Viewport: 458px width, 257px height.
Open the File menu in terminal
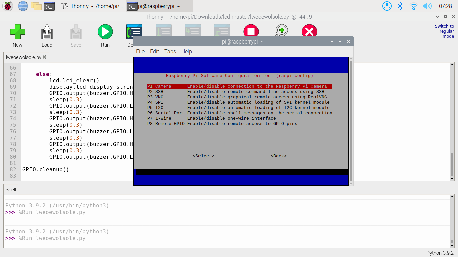[140, 51]
